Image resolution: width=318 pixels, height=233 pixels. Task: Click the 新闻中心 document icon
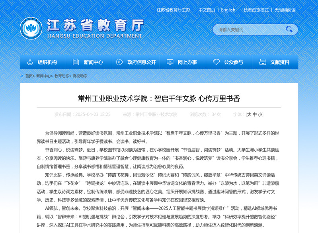(76, 62)
